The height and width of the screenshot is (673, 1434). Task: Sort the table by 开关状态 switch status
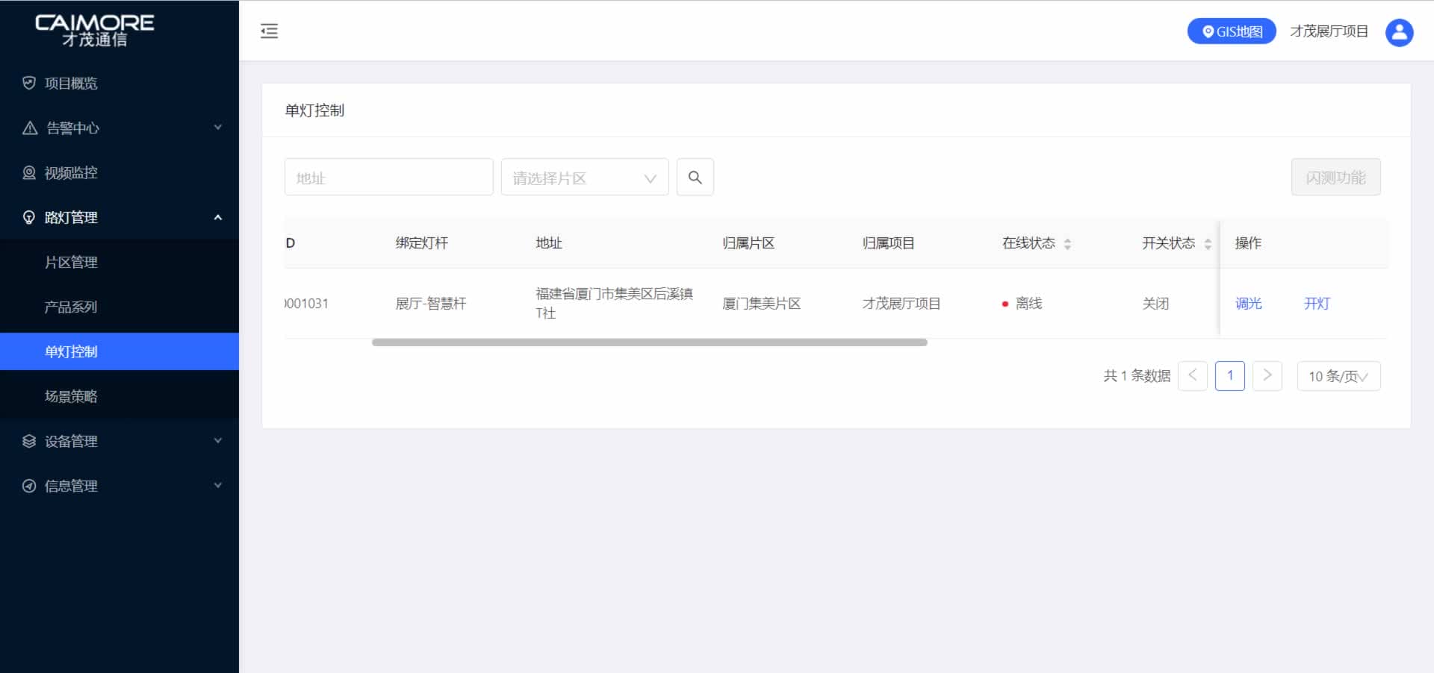(x=1208, y=242)
